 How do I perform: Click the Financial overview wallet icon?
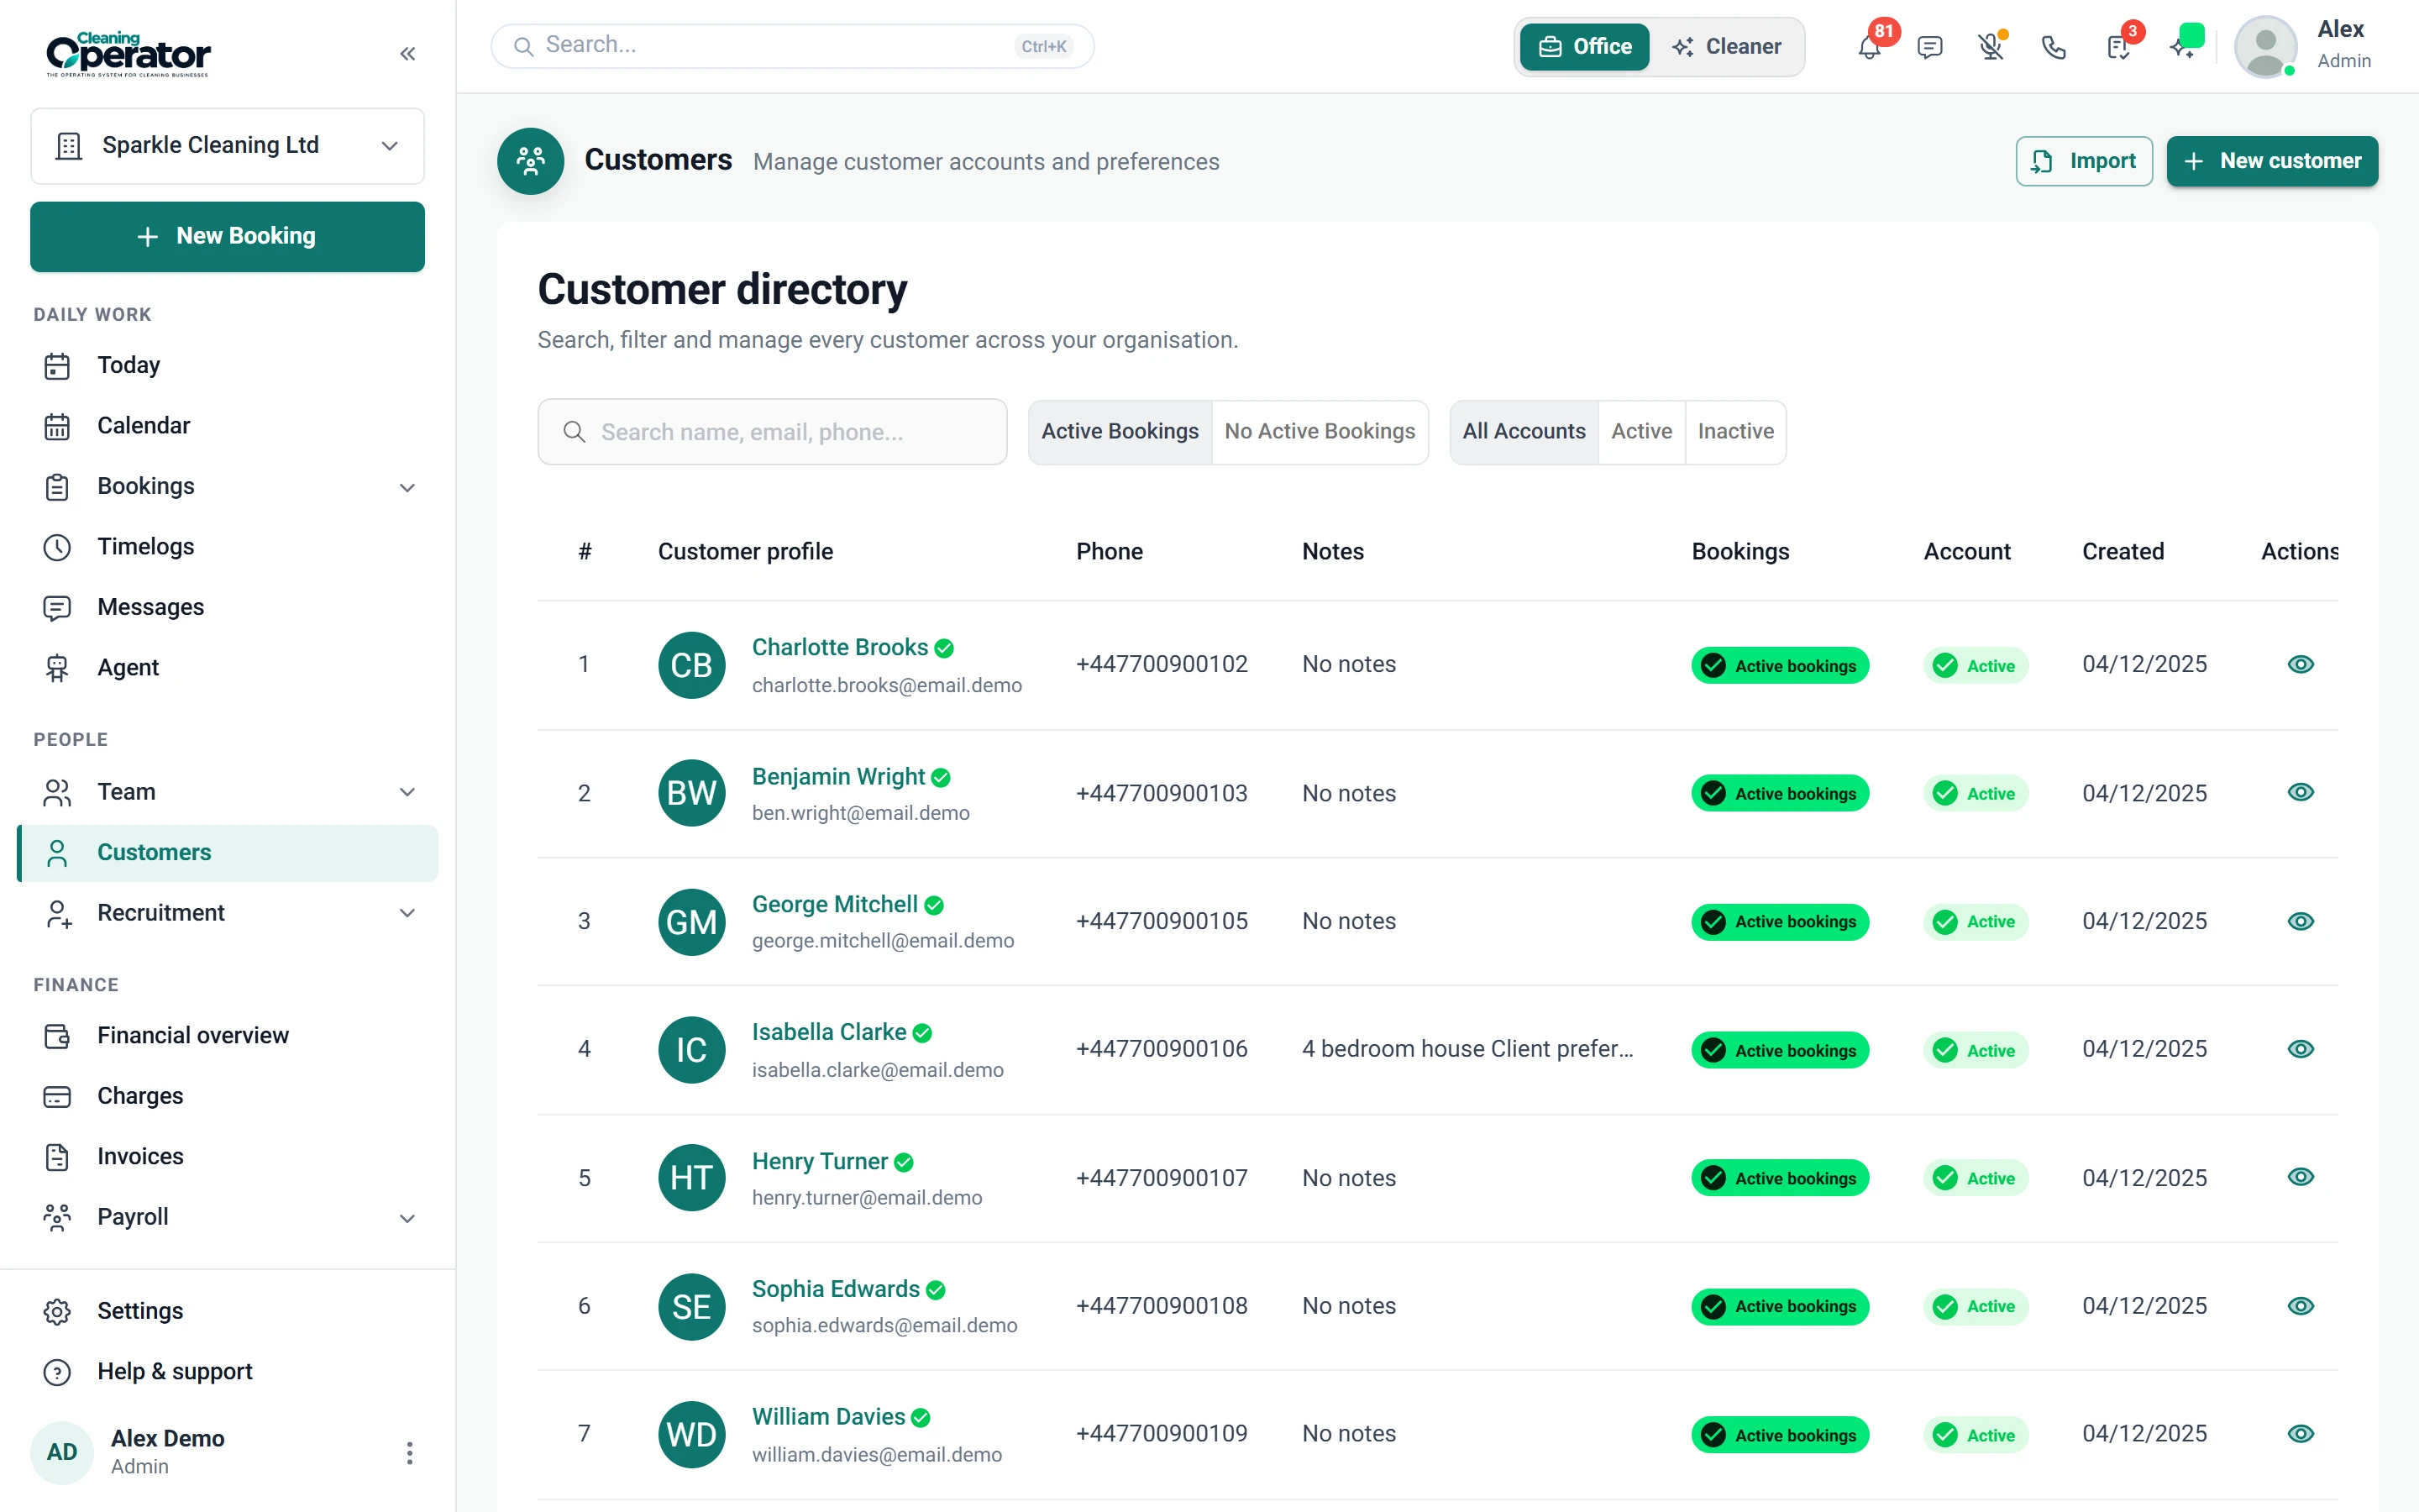pos(57,1036)
